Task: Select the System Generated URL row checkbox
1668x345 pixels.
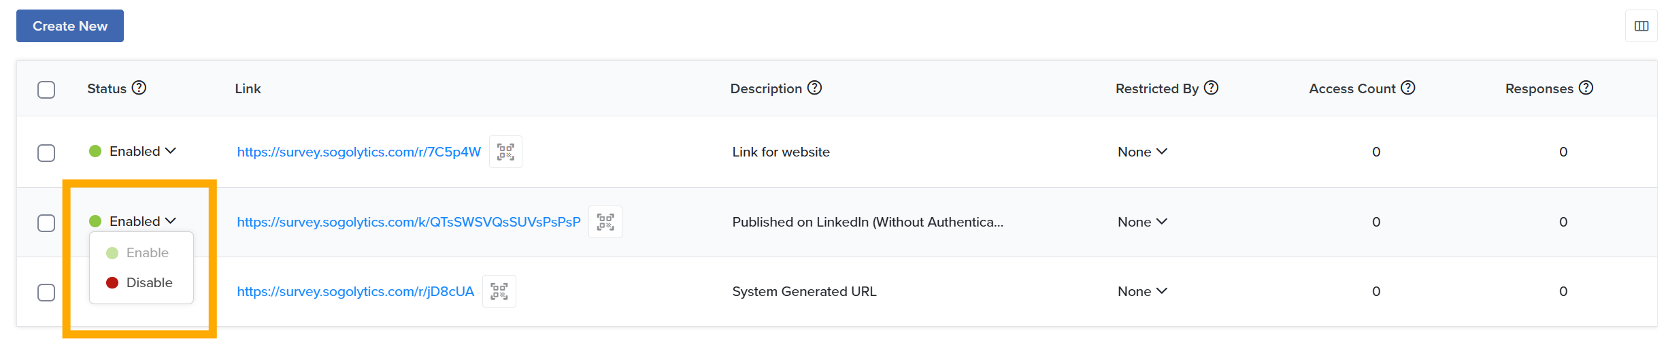Action: tap(46, 293)
